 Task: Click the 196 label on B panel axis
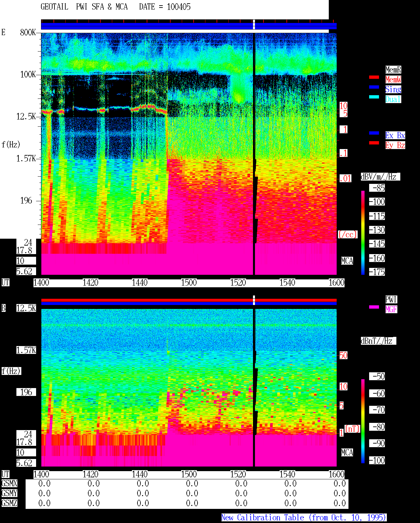point(26,392)
